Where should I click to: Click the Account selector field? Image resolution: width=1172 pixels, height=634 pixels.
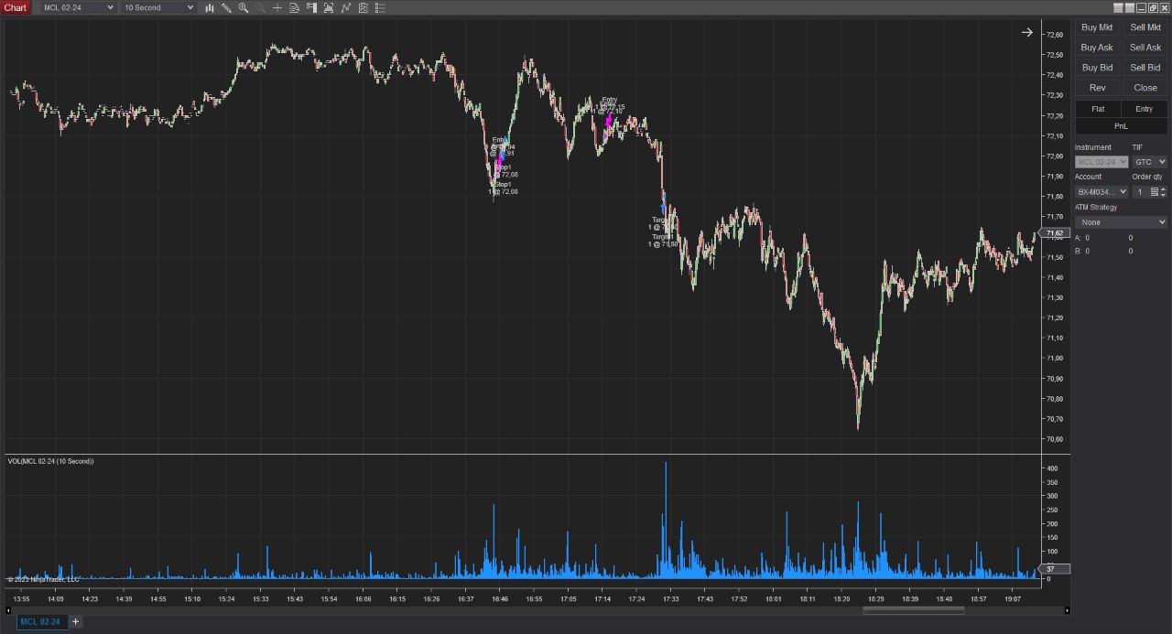[1101, 192]
